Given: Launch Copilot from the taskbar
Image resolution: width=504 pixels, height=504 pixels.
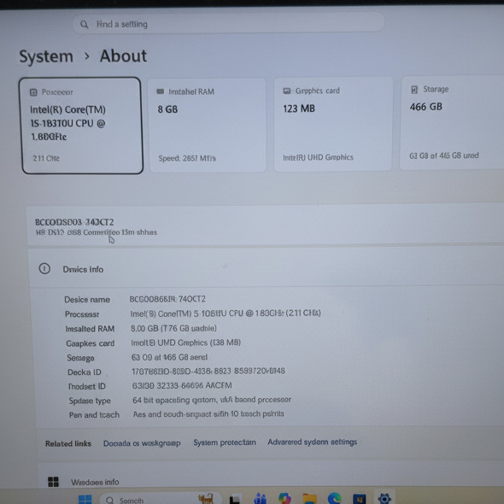Looking at the screenshot, I should tap(284, 499).
